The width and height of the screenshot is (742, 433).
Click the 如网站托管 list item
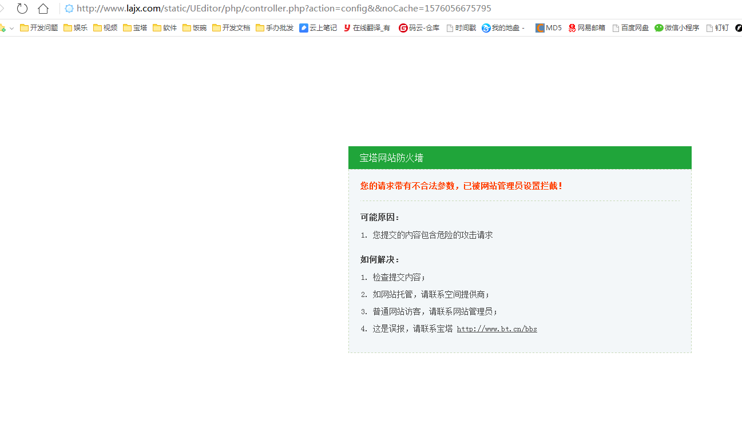(x=431, y=294)
